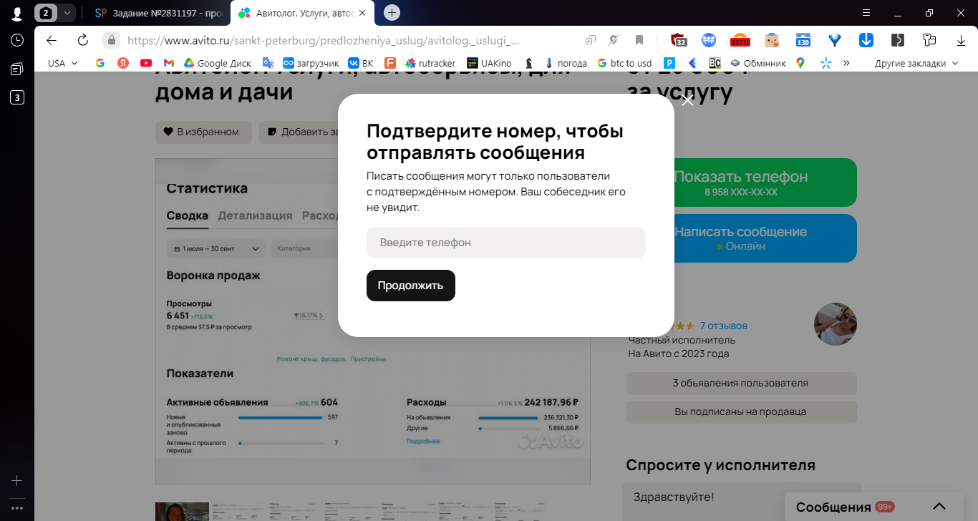Click the blue funnel extension icon
Image resolution: width=978 pixels, height=521 pixels.
click(x=835, y=40)
